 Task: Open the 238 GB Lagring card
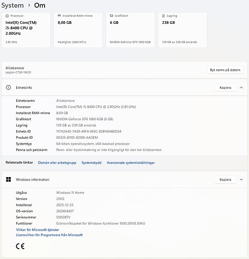(x=182, y=30)
